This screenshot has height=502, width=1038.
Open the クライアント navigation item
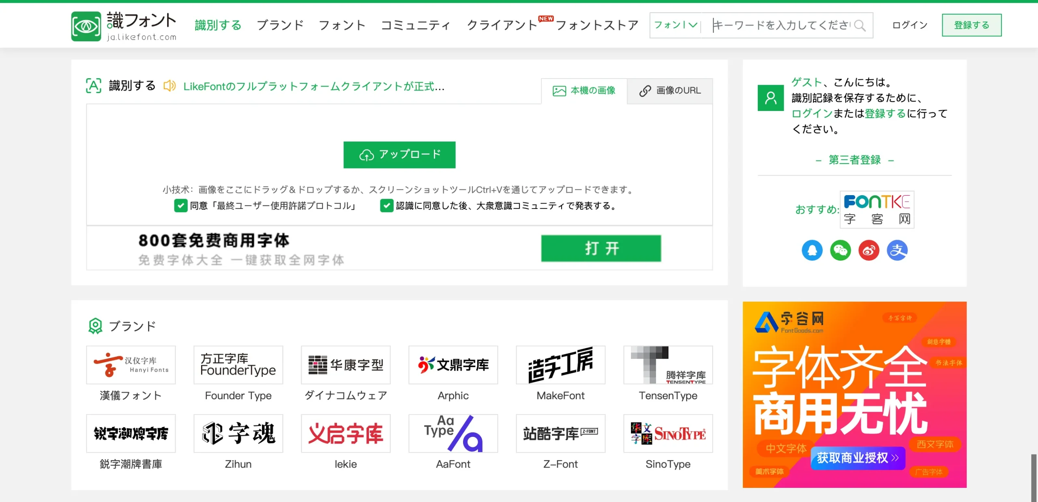point(502,25)
